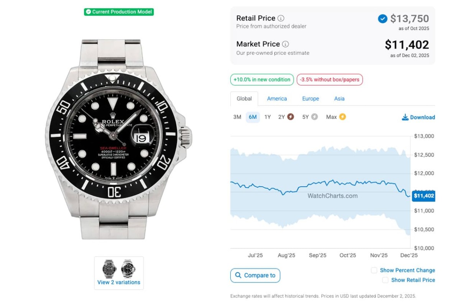
Task: Click the -3.5% without box/papers badge
Action: click(x=330, y=80)
